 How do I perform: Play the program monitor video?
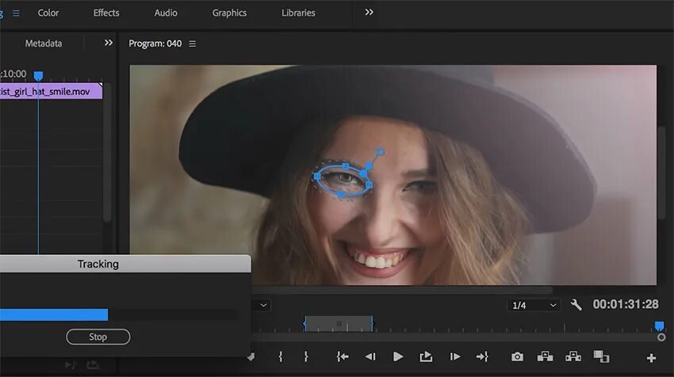point(398,357)
